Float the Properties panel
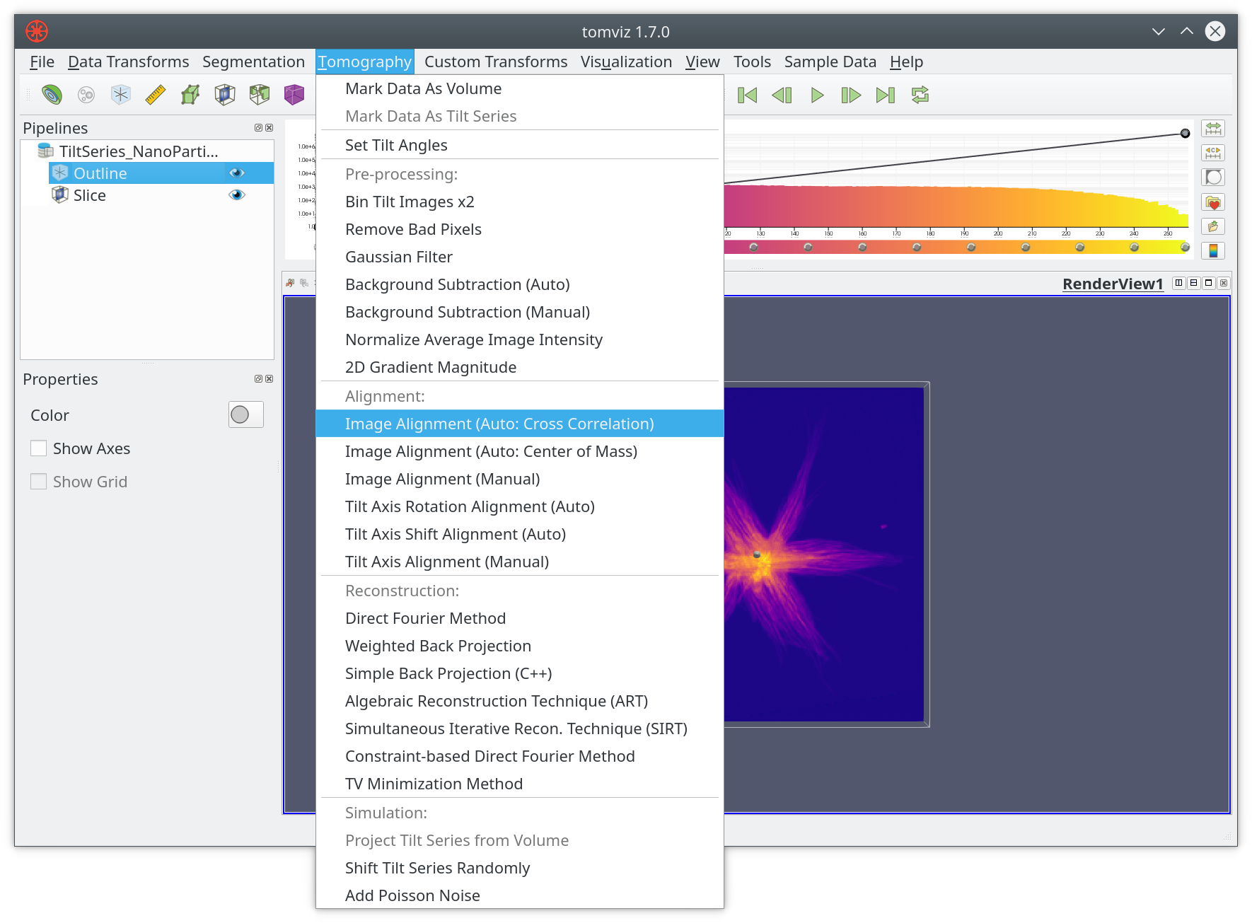The image size is (1252, 923). coord(258,379)
